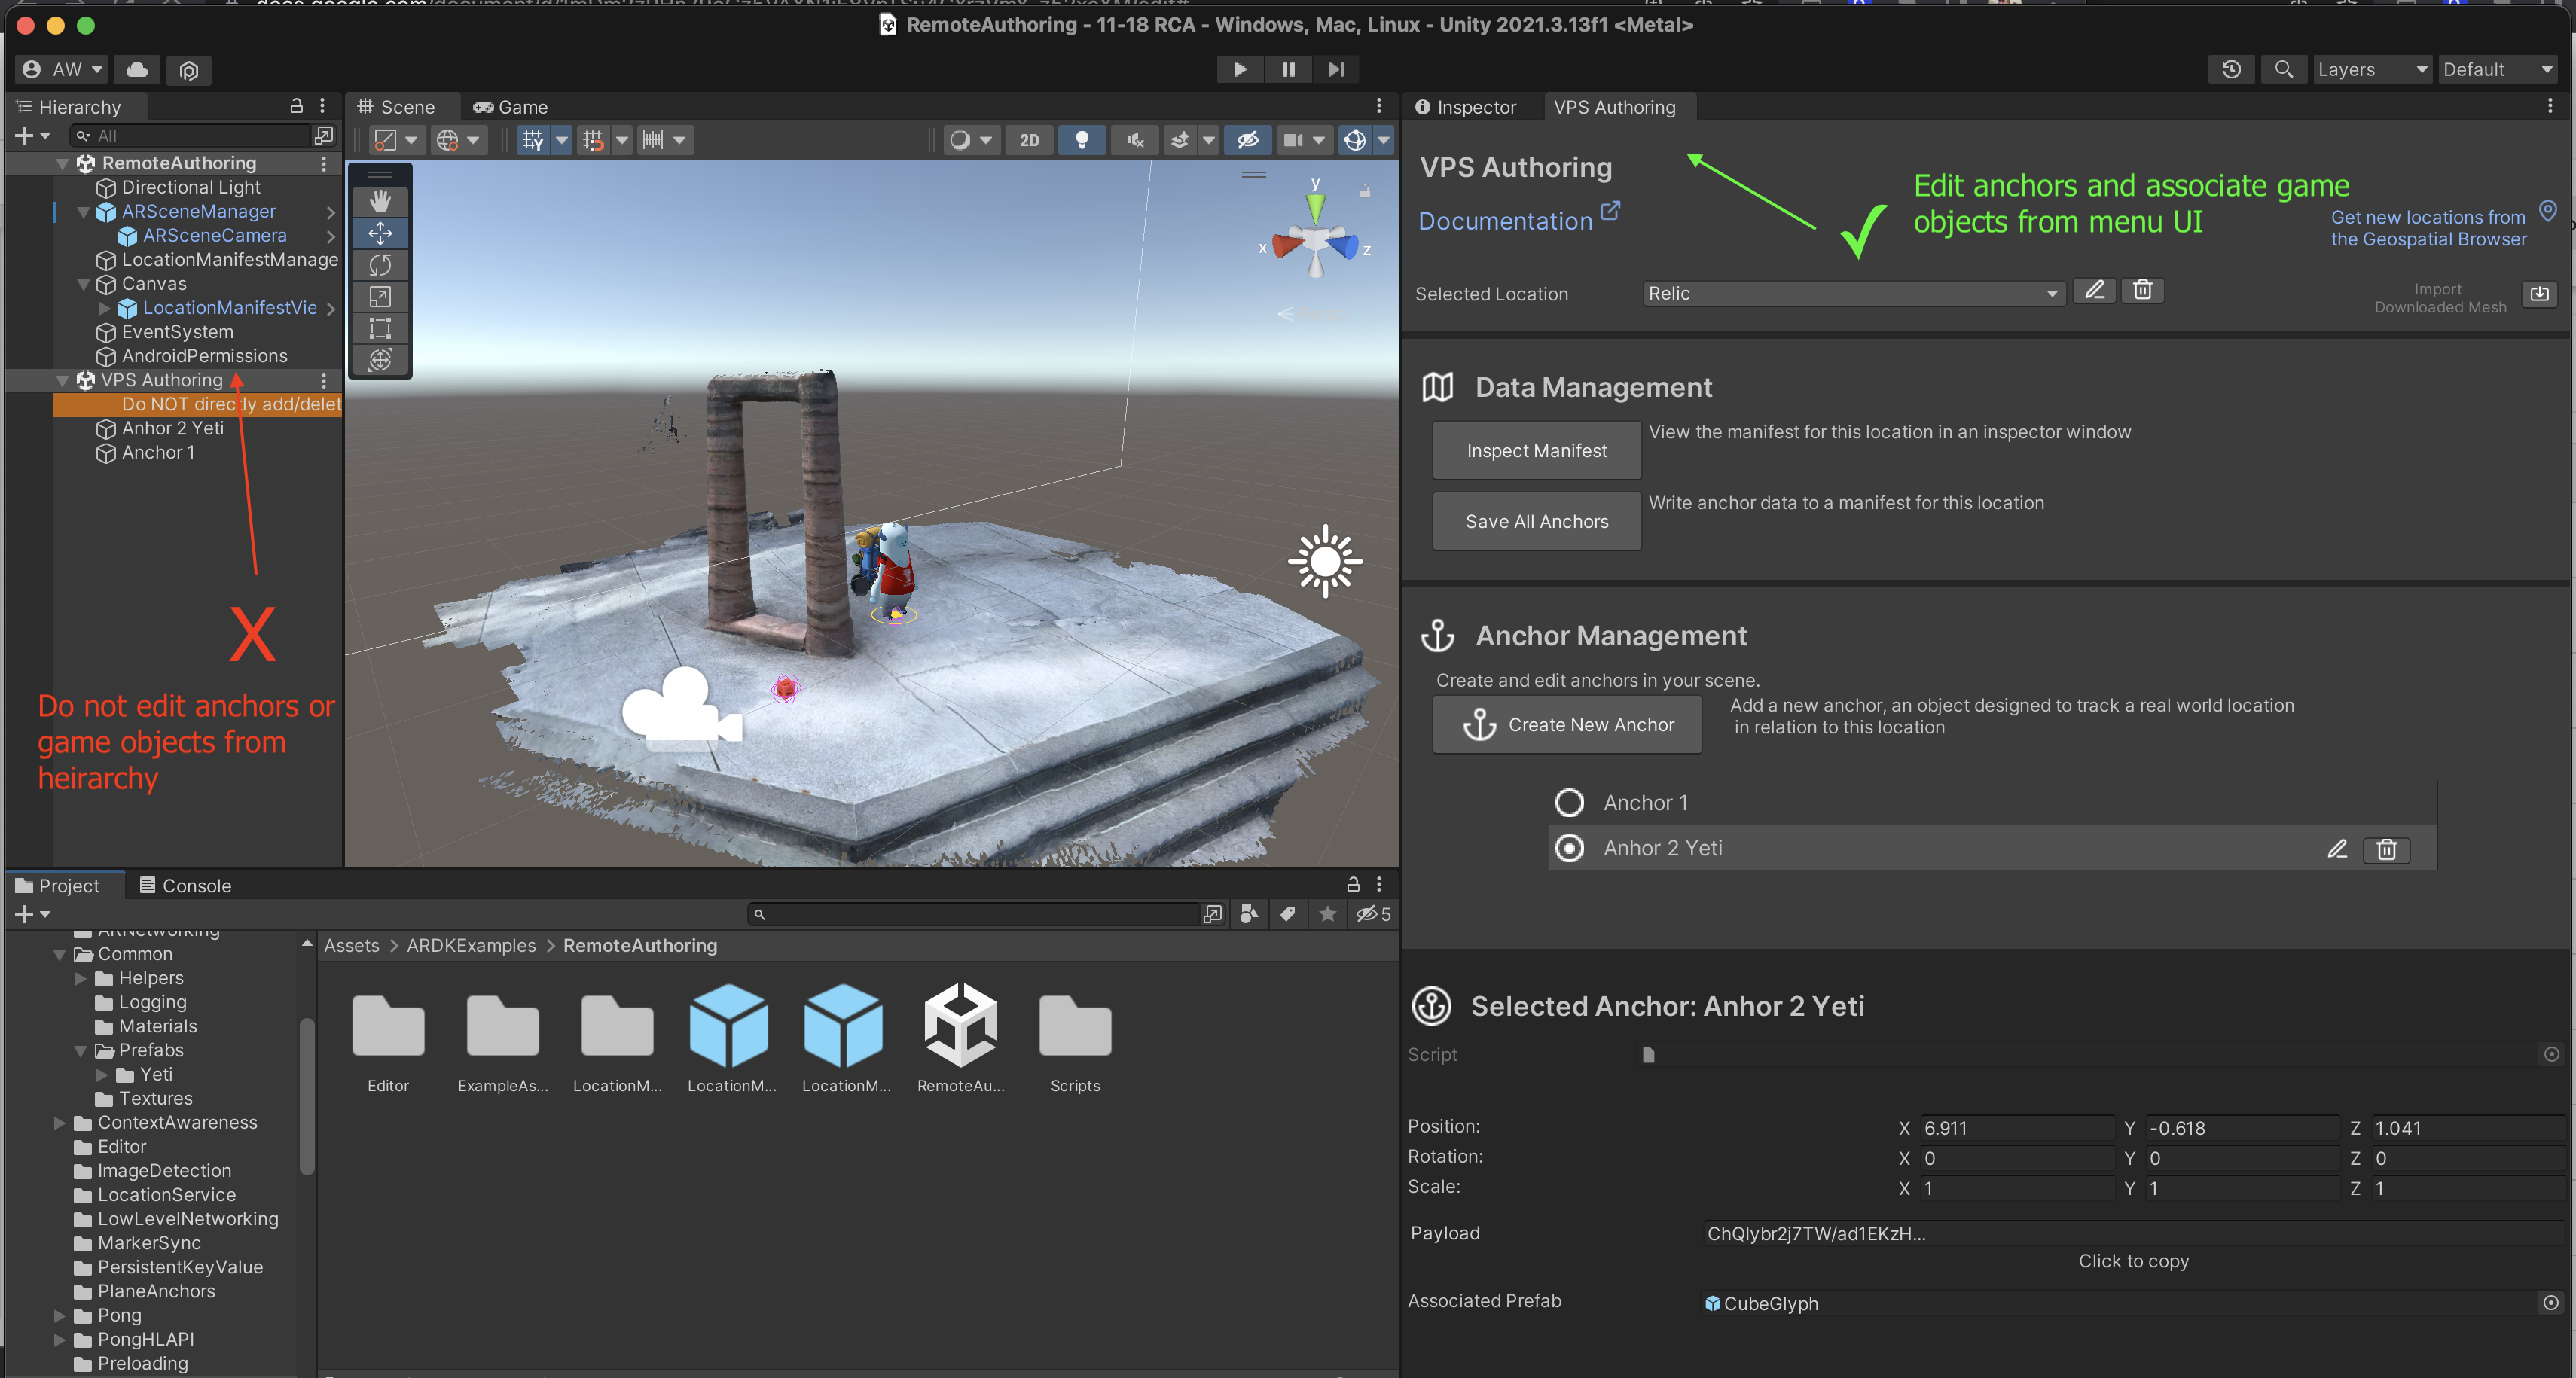The width and height of the screenshot is (2576, 1378).
Task: Toggle the Project panel lock
Action: point(1353,884)
